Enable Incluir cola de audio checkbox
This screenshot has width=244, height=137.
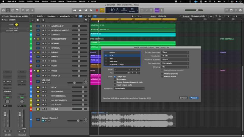(x=115, y=85)
